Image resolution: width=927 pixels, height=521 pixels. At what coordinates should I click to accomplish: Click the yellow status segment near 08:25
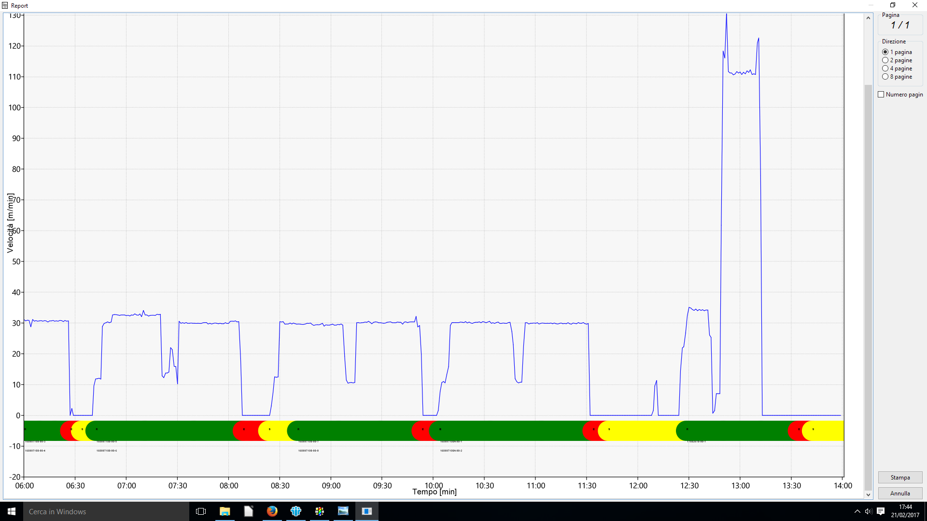(x=273, y=430)
